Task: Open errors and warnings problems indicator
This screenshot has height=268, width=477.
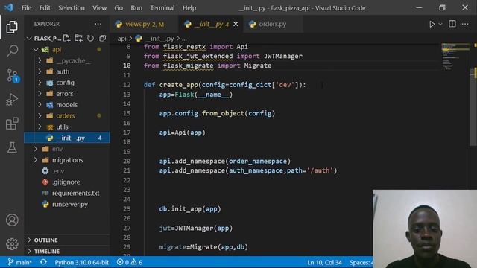Action: click(129, 262)
